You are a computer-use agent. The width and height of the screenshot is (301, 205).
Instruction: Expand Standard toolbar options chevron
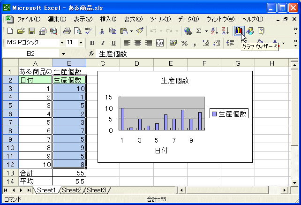click(x=296, y=31)
